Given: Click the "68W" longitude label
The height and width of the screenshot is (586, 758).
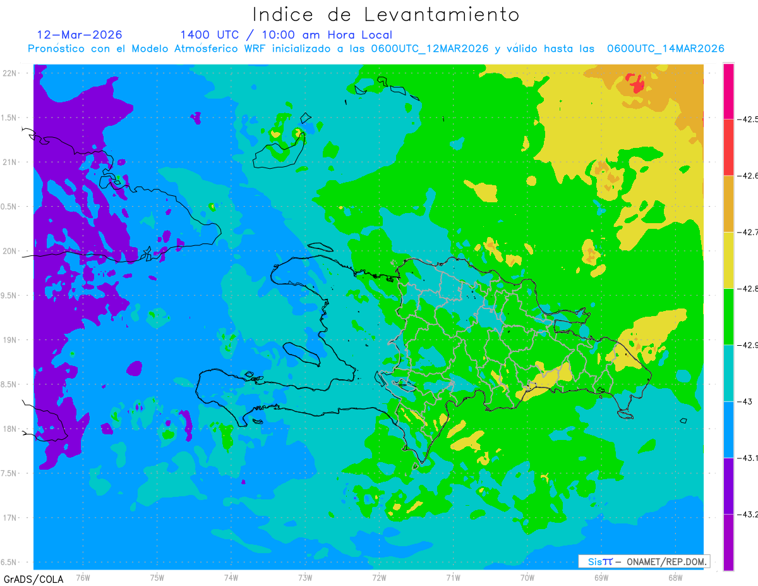Looking at the screenshot, I should coord(675,577).
